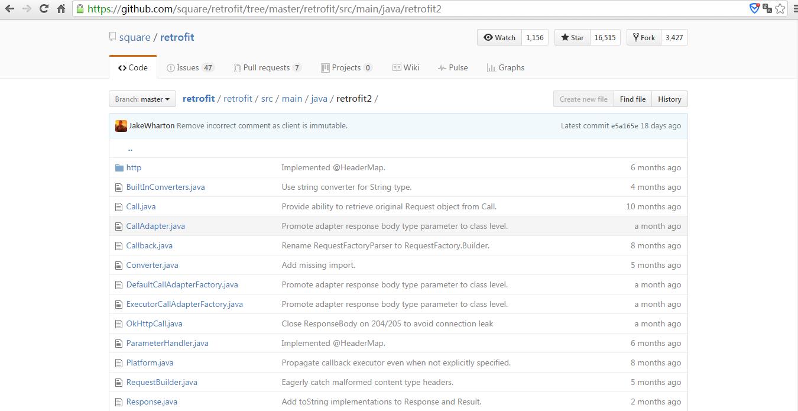Click the file icon beside DefaultCallAdapterFactory.java
This screenshot has width=798, height=411.
[x=119, y=285]
